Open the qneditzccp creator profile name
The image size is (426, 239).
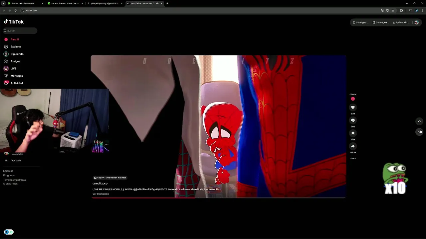click(100, 183)
